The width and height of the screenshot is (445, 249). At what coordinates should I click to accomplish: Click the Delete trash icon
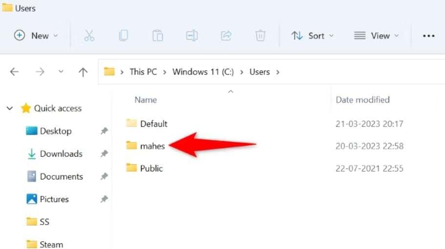click(x=260, y=36)
